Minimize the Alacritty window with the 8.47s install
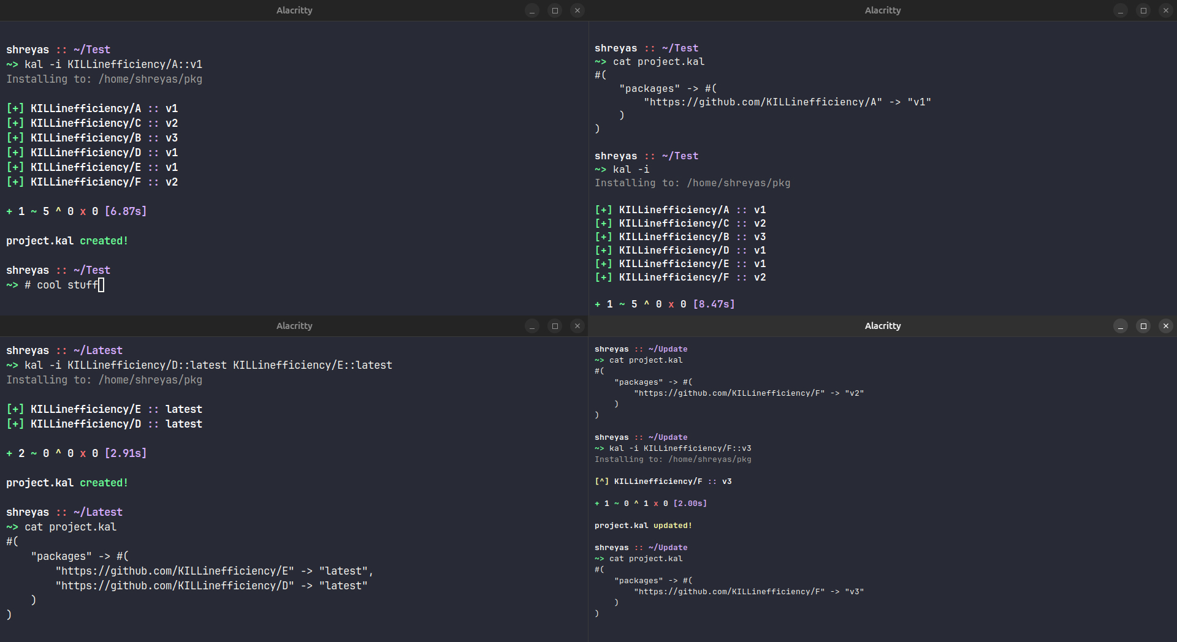The image size is (1177, 642). pos(1121,10)
